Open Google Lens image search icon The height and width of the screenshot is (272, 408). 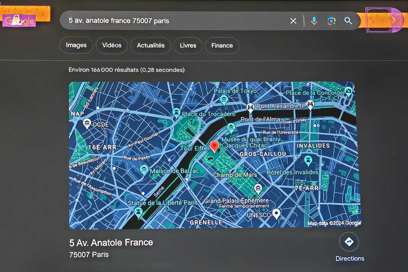(x=331, y=21)
